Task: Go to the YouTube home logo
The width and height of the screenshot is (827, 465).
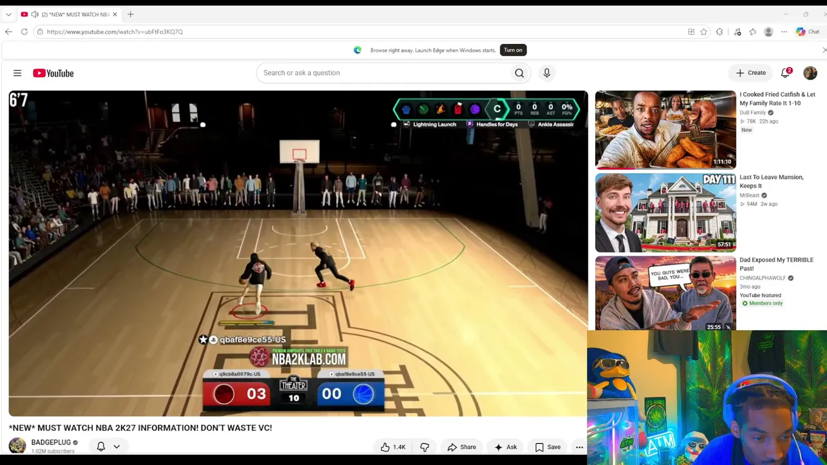Action: point(53,73)
